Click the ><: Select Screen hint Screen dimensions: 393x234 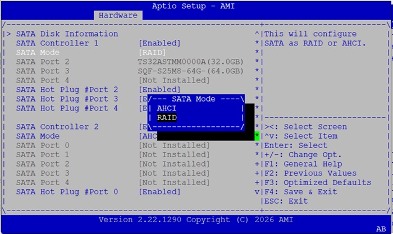tap(306, 127)
